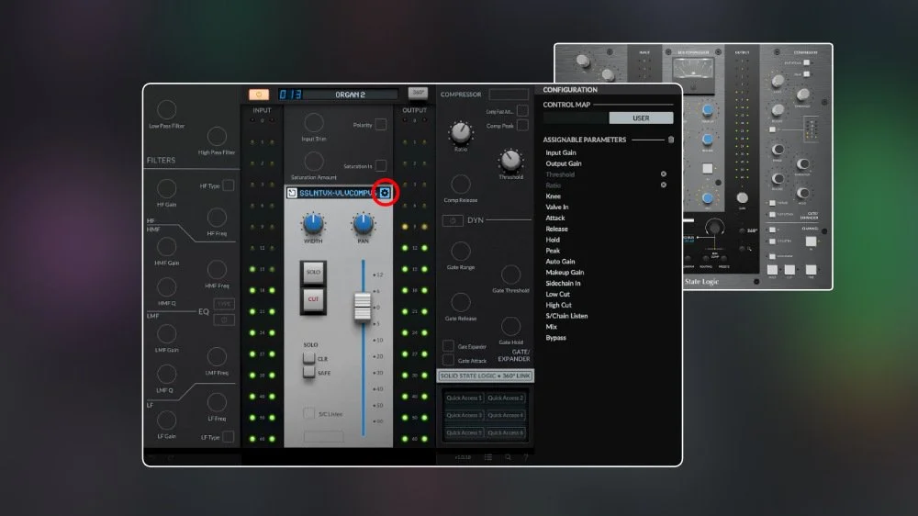Click the 360° button above the OUTPUT meter
The width and height of the screenshot is (918, 516).
click(x=418, y=93)
